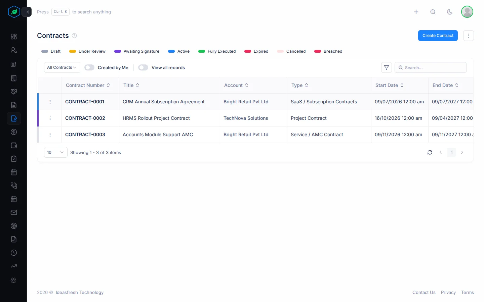Open the Terms footer link
484x302 pixels.
468,293
